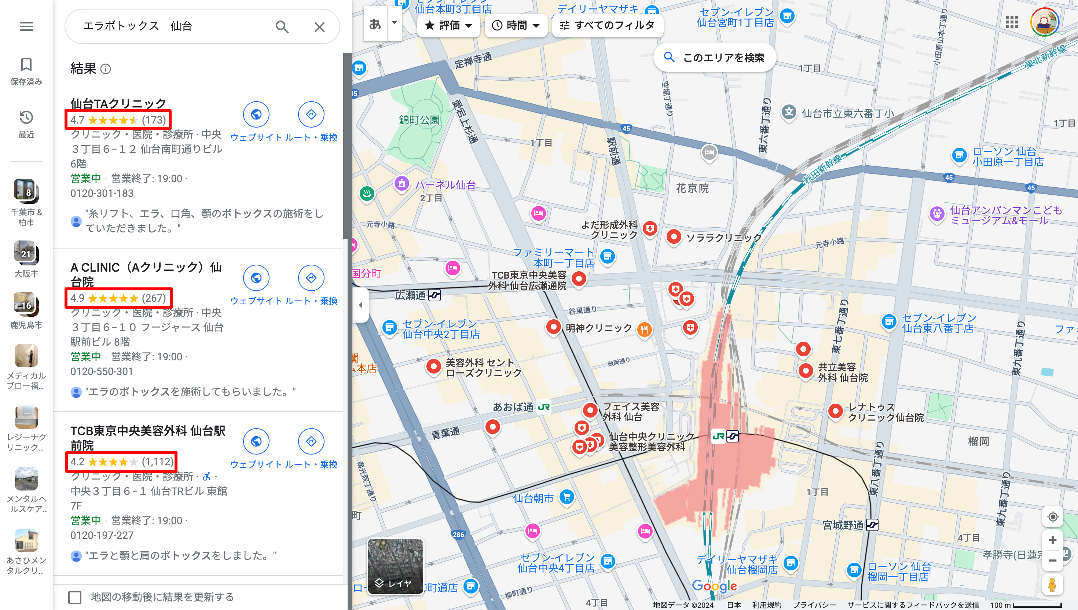Select the Street View pegman
The height and width of the screenshot is (610, 1078).
pos(1052,585)
